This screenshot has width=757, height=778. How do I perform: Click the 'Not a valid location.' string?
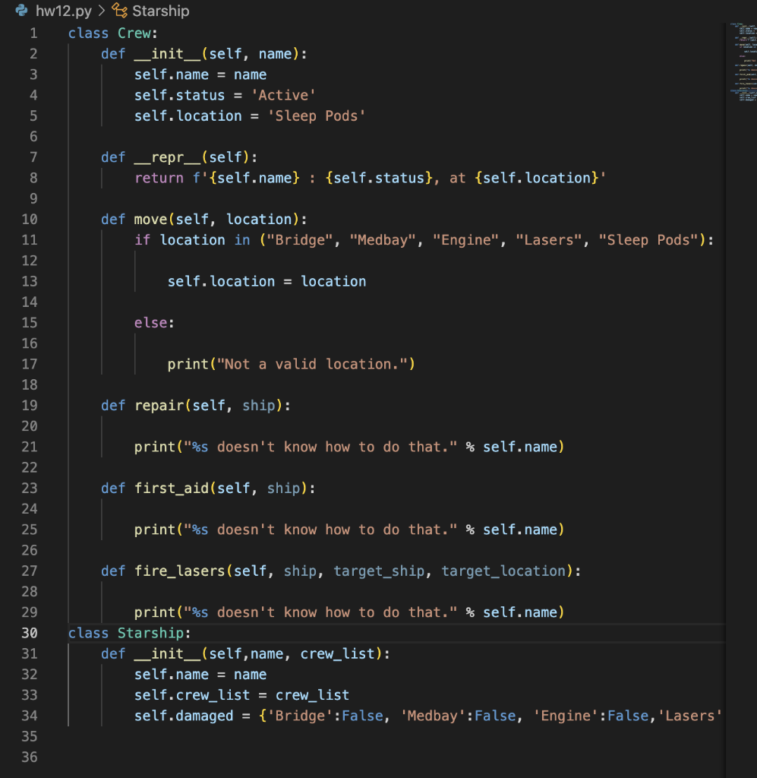pyautogui.click(x=313, y=364)
